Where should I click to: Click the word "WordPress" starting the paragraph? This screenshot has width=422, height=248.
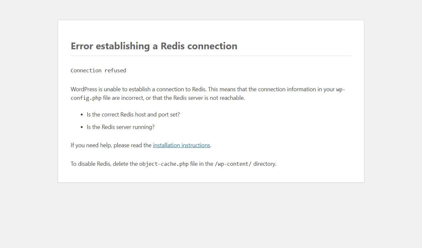click(84, 89)
